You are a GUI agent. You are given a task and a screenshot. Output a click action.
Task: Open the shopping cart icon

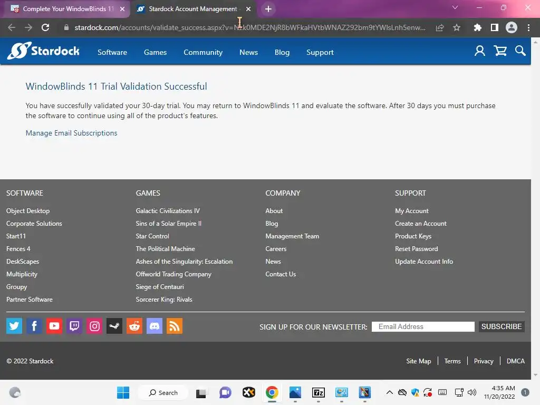500,51
